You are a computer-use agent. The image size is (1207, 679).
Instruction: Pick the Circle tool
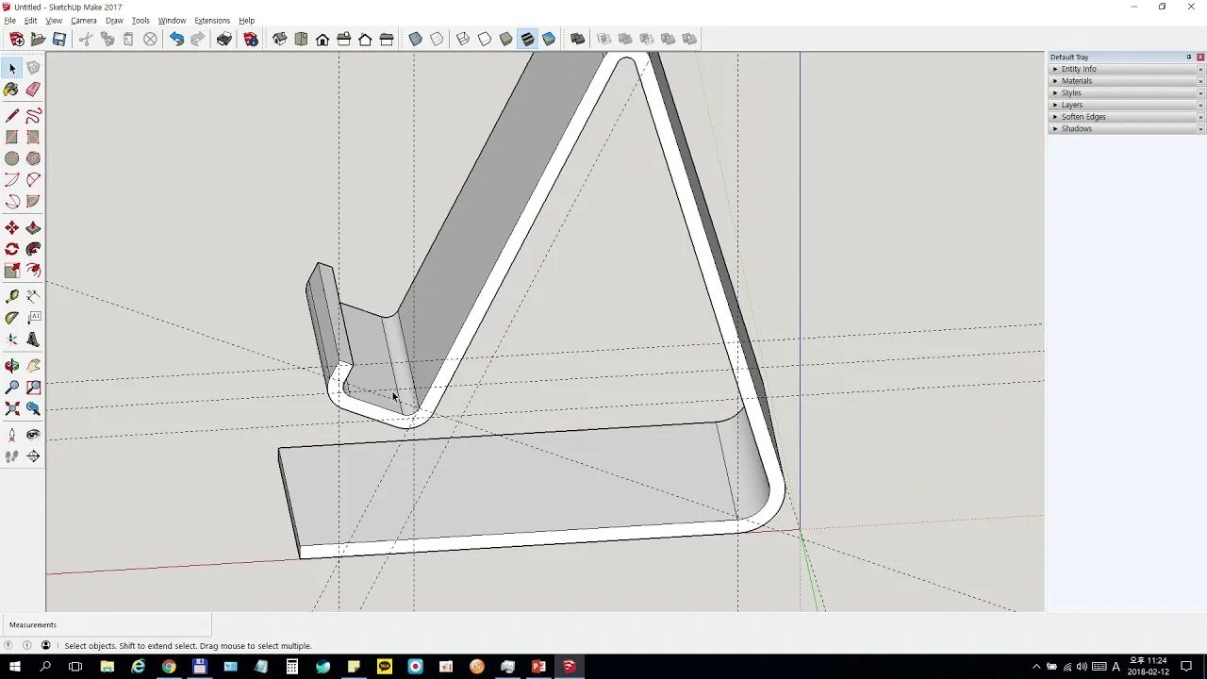click(x=11, y=159)
